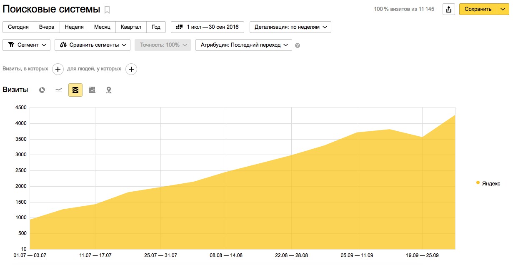This screenshot has height=265, width=513.
Task: Open the map view icon
Action: point(109,90)
